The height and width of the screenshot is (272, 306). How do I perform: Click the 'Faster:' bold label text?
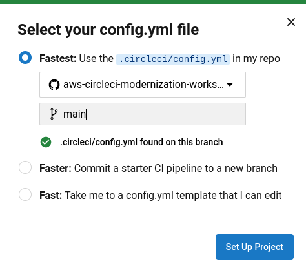56,168
